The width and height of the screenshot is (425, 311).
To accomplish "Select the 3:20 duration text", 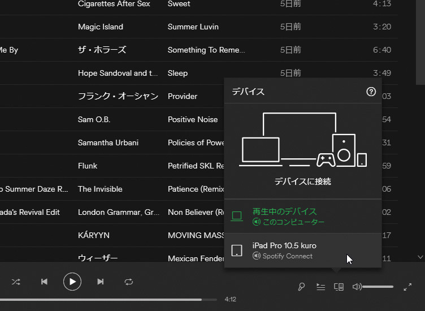I will [x=382, y=27].
